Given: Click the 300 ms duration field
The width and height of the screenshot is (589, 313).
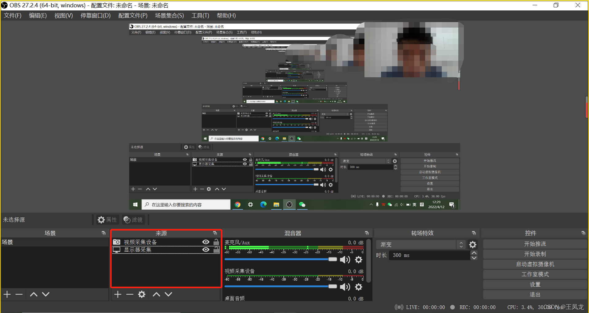Looking at the screenshot, I should click(429, 255).
